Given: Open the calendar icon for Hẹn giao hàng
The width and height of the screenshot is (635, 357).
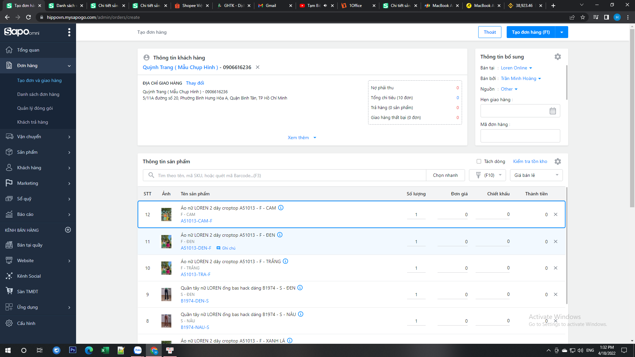Looking at the screenshot, I should 553,111.
